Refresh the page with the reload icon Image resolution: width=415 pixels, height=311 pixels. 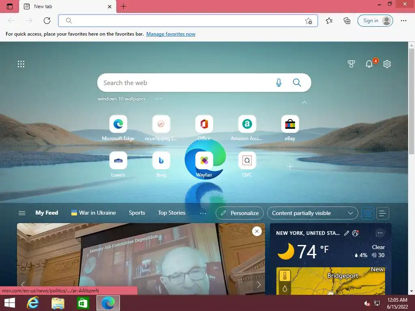pos(47,21)
